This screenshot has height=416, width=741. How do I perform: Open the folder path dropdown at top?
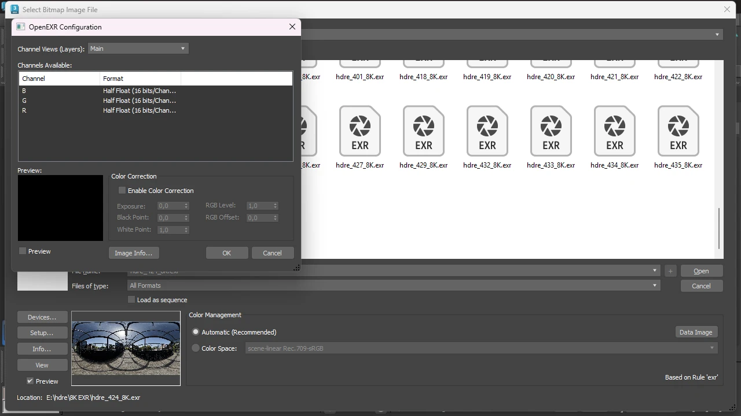click(717, 35)
